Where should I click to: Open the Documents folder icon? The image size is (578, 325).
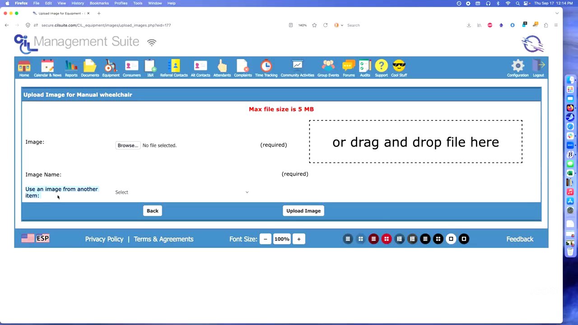[90, 69]
